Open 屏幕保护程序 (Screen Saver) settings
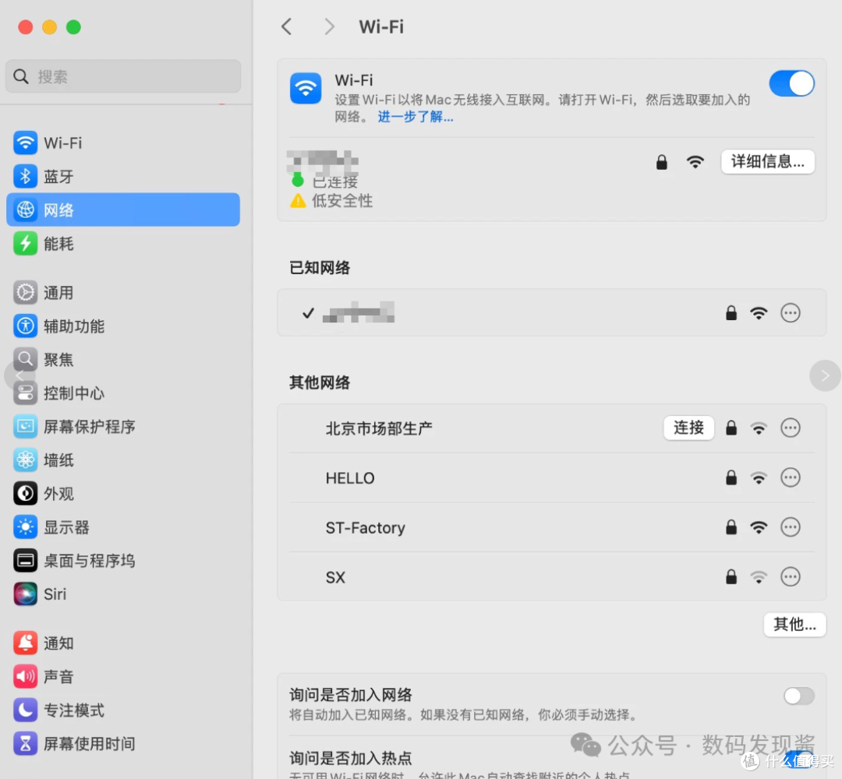The width and height of the screenshot is (842, 779). point(122,427)
